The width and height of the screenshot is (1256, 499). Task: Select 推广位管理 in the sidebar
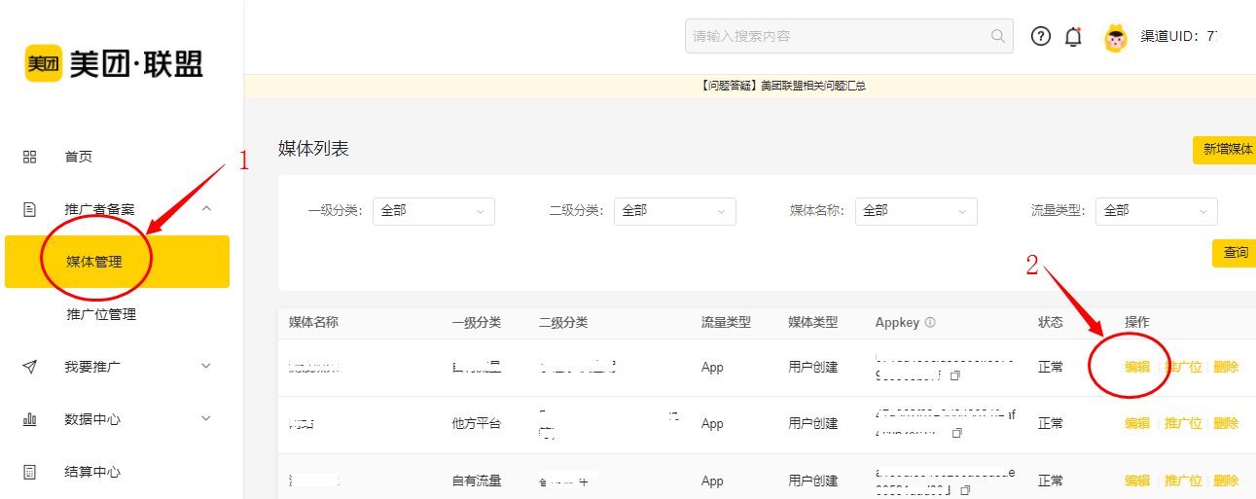(x=101, y=314)
